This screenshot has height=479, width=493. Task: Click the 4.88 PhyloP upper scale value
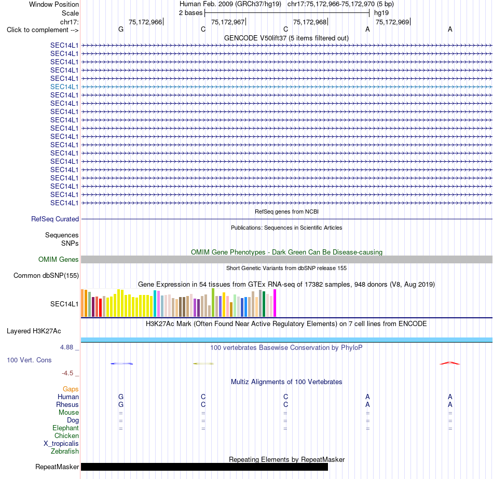click(x=66, y=347)
